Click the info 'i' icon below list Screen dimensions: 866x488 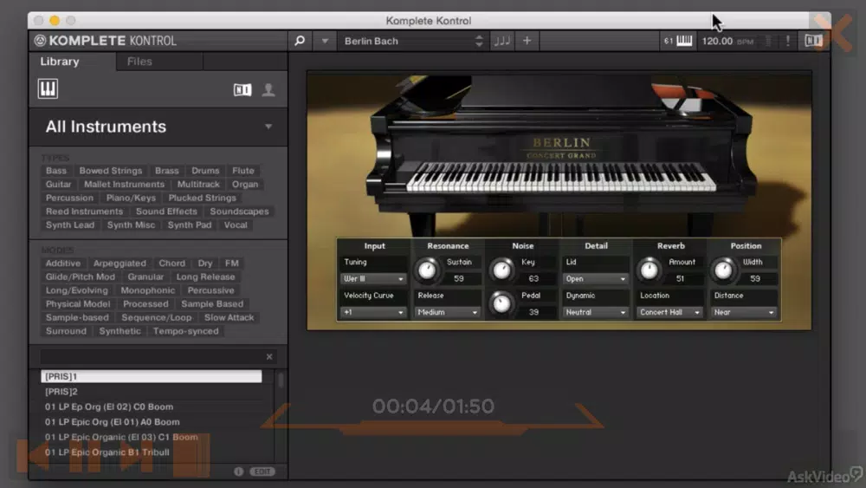click(x=239, y=472)
